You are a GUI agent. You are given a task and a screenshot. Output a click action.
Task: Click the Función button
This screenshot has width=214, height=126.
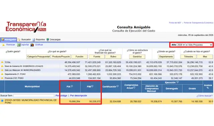pyautogui.click(x=80, y=57)
